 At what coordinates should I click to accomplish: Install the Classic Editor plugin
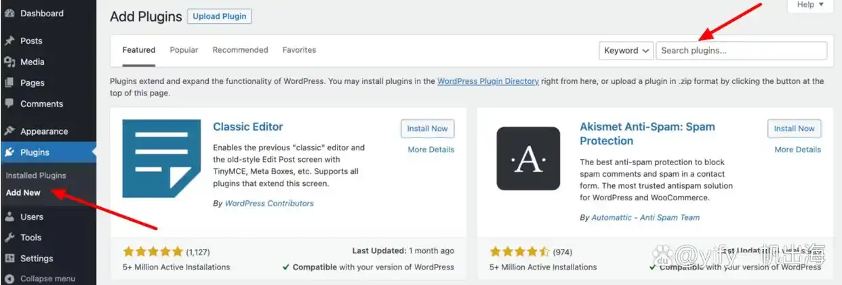click(x=427, y=129)
